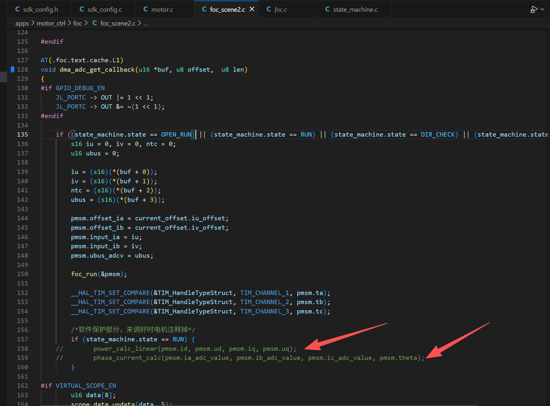Click the foc_run(&pmsm) function call
The width and height of the screenshot is (550, 406).
pyautogui.click(x=99, y=274)
